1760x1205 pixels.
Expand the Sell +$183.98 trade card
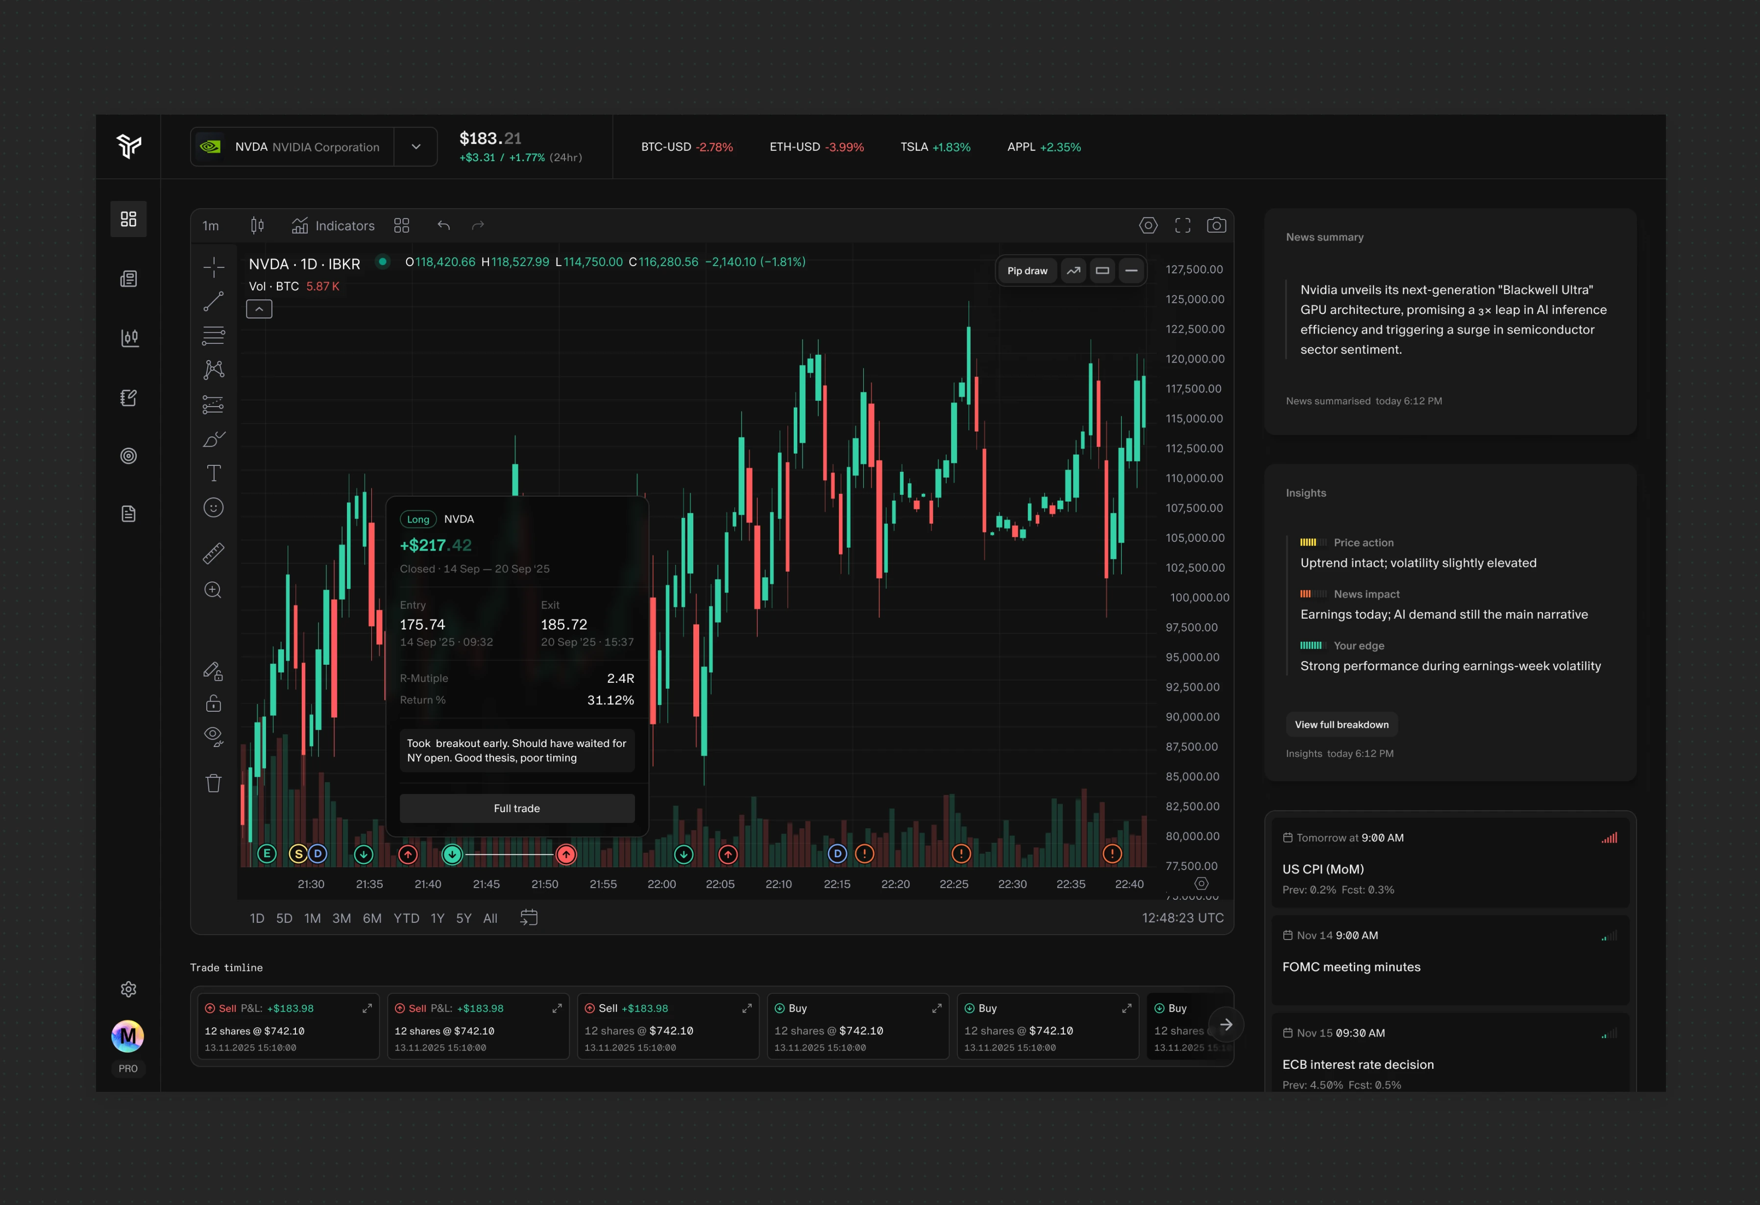(x=747, y=1008)
